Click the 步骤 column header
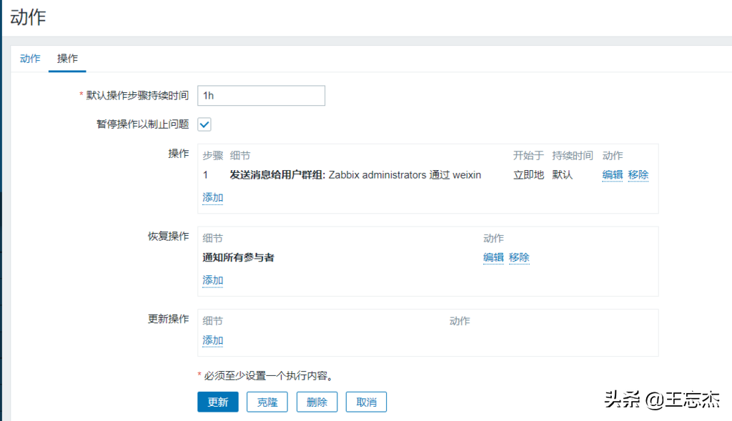The image size is (732, 421). tap(212, 155)
